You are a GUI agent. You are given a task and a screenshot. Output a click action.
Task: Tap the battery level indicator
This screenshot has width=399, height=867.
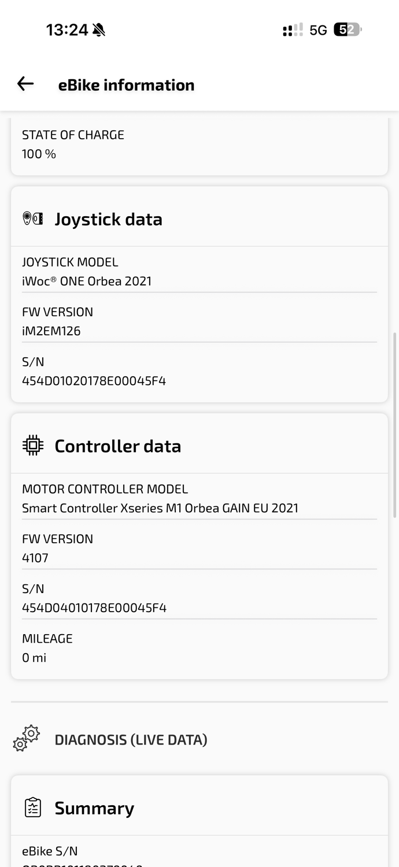click(x=348, y=29)
